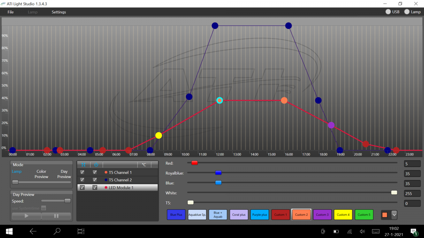The image size is (424, 238).
Task: Apply the Custom 1 preset
Action: [281, 215]
